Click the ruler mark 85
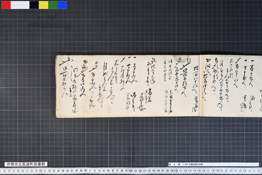Image resolution: width=262 pixels, height=175 pixels. tap(63, 171)
